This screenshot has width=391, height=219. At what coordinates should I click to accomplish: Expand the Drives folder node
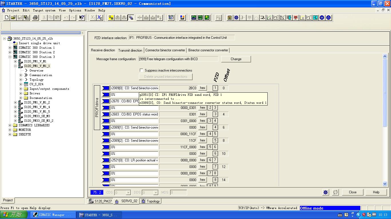(21, 93)
